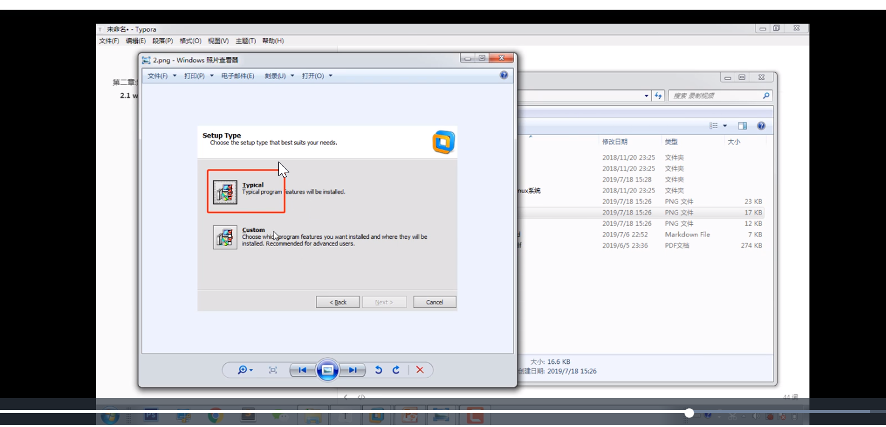This screenshot has height=427, width=886.
Task: Open Typora 编辑(E) menu
Action: 136,41
